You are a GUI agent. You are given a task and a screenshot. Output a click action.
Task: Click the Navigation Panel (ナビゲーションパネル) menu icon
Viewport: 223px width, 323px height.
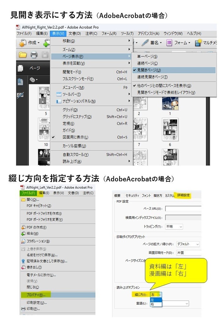59,101
